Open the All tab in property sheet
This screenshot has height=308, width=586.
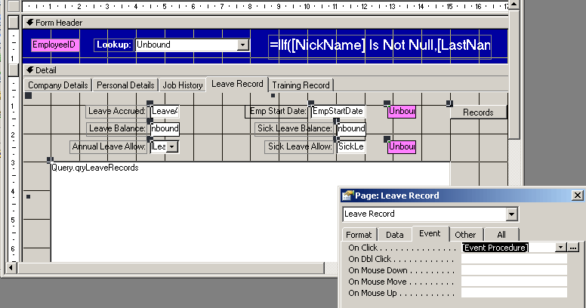coord(501,235)
